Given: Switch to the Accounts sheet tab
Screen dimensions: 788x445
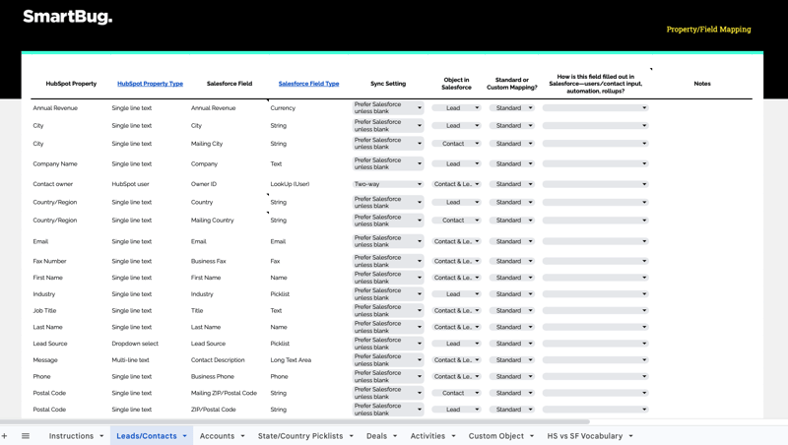Looking at the screenshot, I should [217, 436].
